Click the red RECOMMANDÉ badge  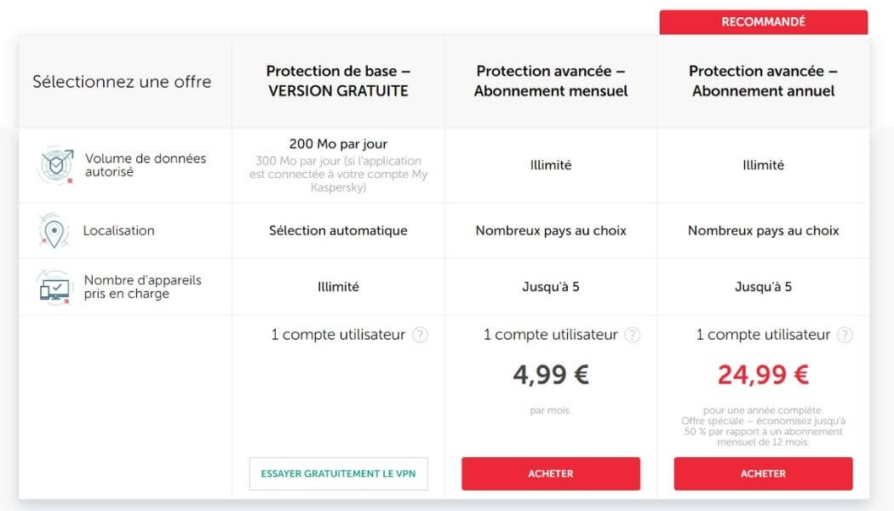pos(763,21)
